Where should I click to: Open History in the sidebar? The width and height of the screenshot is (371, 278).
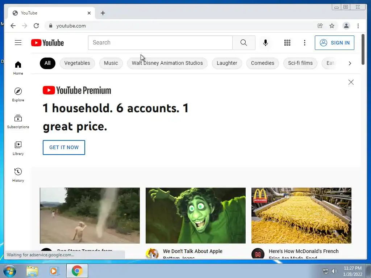[x=18, y=175]
